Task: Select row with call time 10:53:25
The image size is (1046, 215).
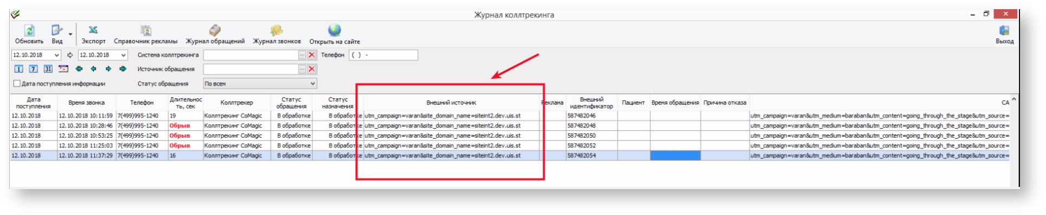Action: tap(510, 136)
